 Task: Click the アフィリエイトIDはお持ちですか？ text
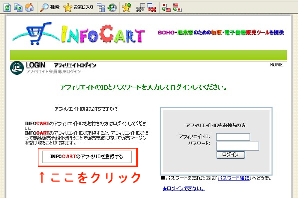coord(86,109)
